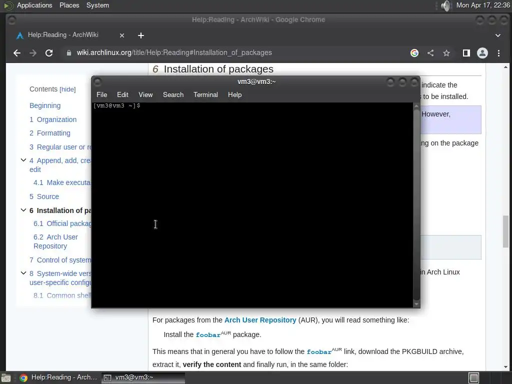Click Chrome's forward navigation arrow
The image size is (512, 384).
[33, 53]
